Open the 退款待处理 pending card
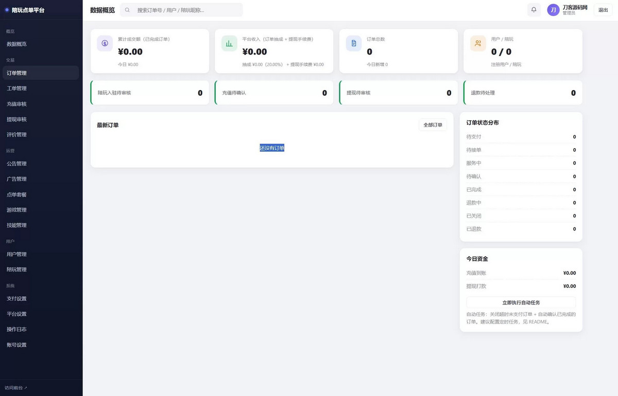Screen dimensions: 618x396 (523, 93)
